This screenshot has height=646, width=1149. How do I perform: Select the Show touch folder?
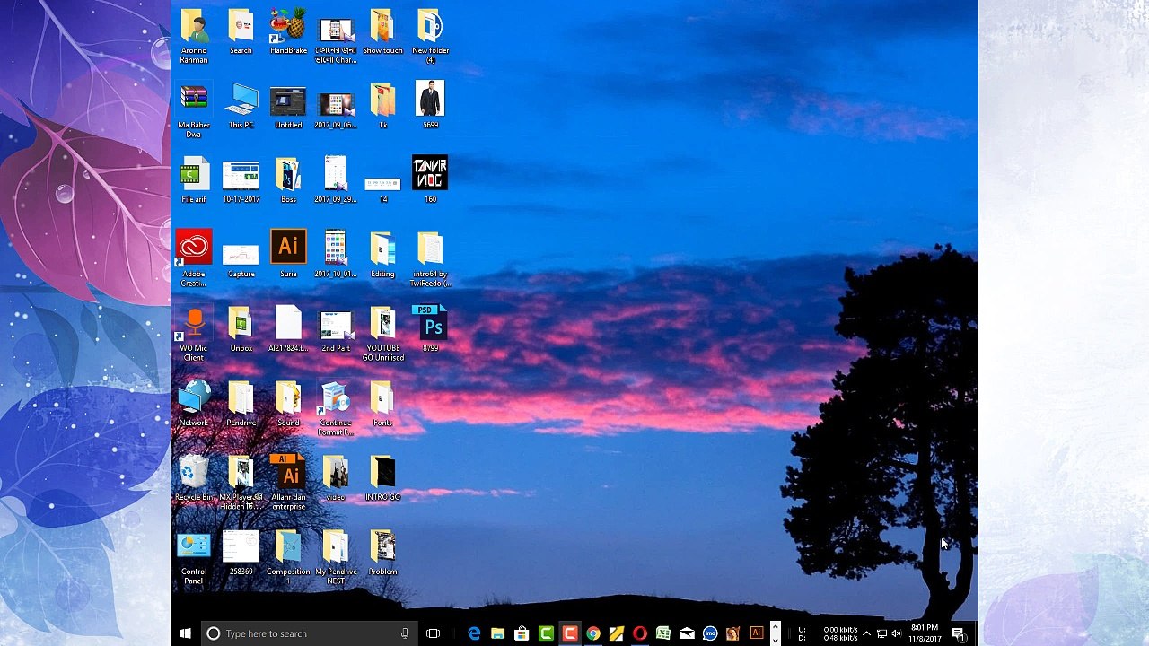pyautogui.click(x=382, y=27)
